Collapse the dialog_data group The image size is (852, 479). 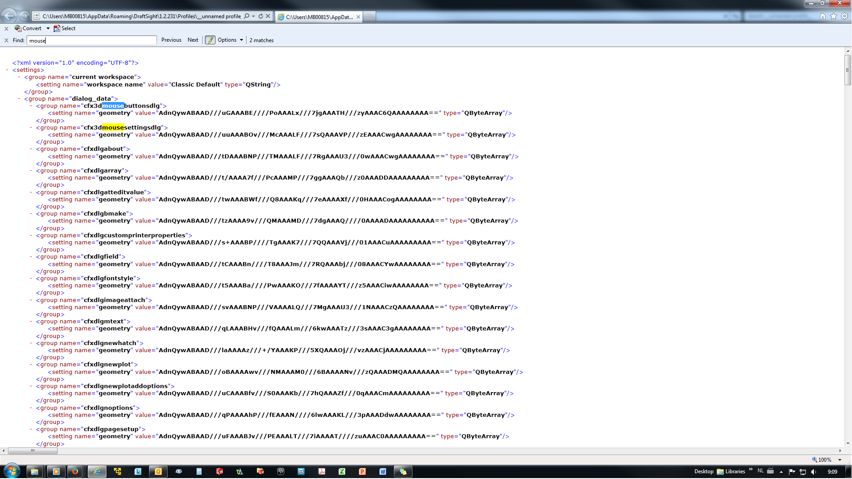(20, 99)
